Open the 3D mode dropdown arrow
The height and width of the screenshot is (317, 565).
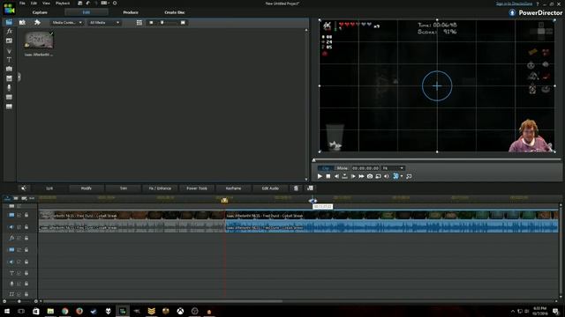tap(402, 176)
